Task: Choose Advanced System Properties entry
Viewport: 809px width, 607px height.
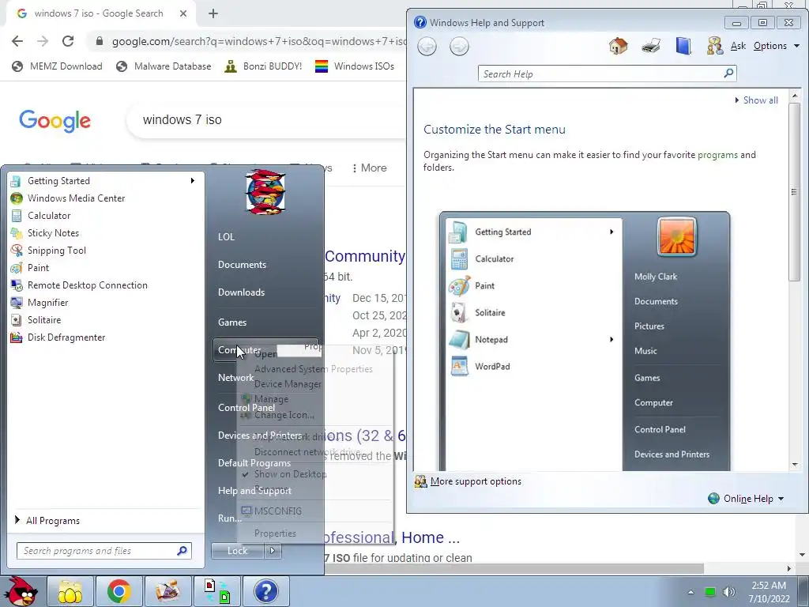Action: click(313, 369)
